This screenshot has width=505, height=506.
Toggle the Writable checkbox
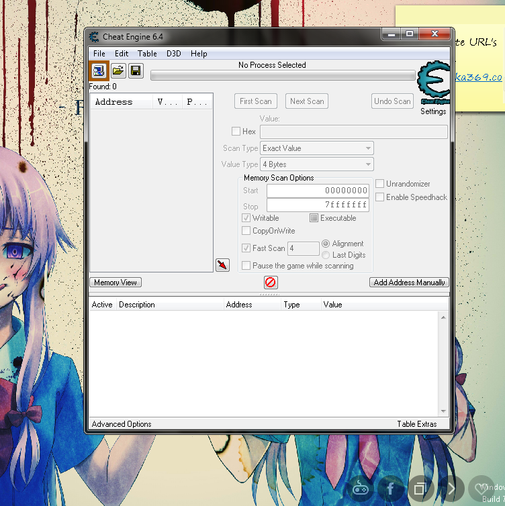[x=246, y=218]
